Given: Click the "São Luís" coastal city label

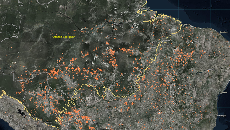Looking at the screenshot, I should [187, 24].
